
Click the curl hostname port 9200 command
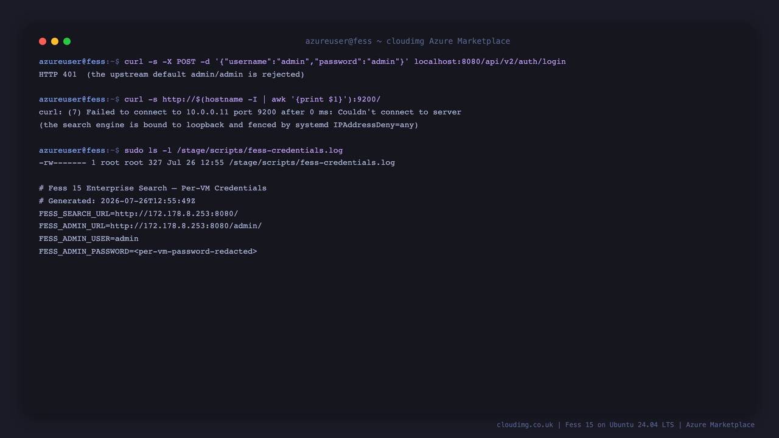click(x=210, y=99)
